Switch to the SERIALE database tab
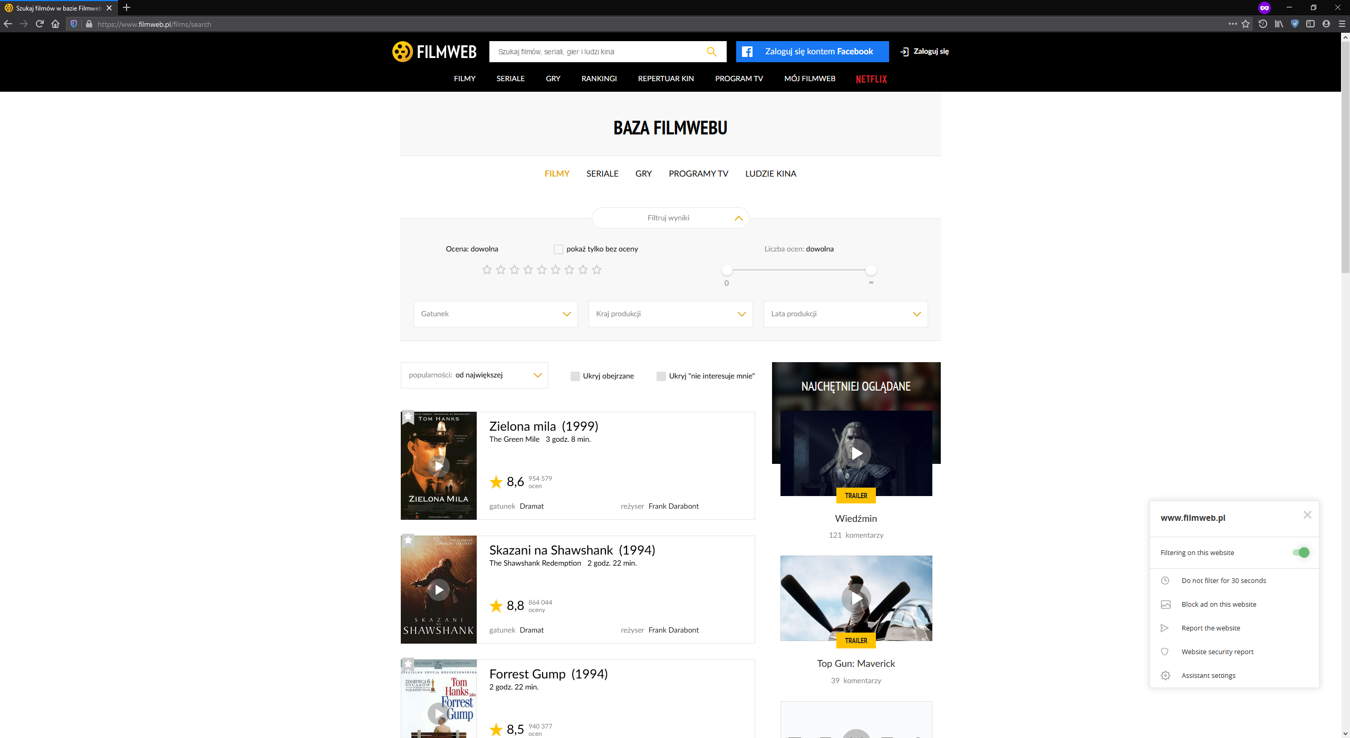The image size is (1350, 738). pos(602,174)
